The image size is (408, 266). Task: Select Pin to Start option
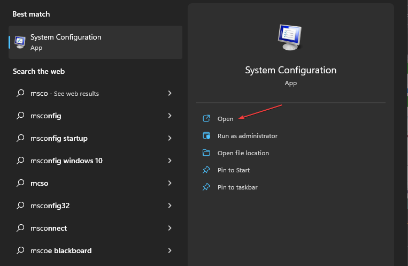point(234,170)
